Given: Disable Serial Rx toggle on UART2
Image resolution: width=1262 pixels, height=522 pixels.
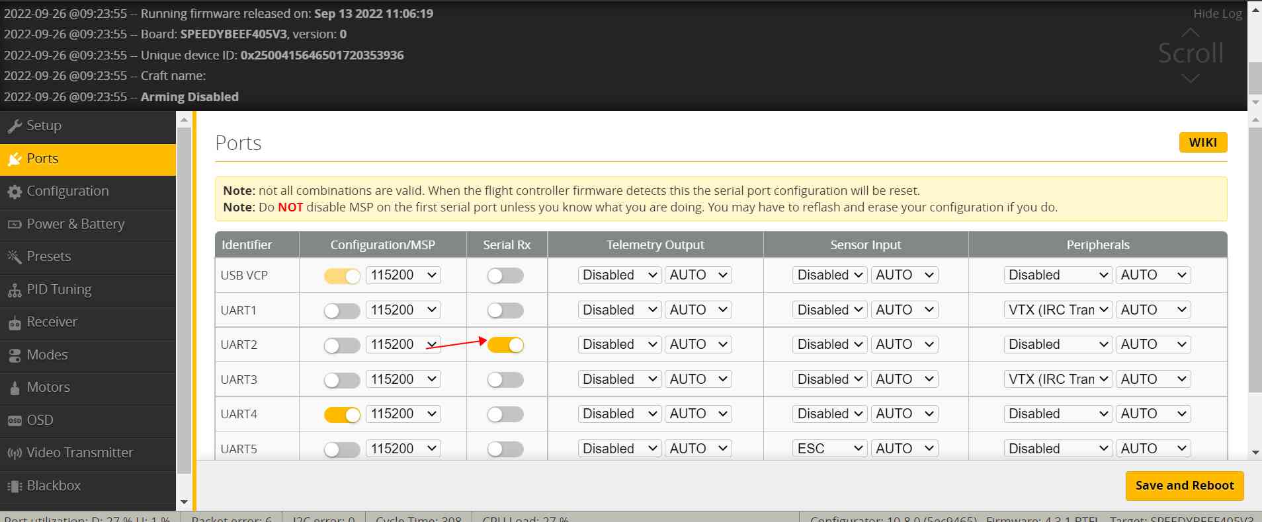Looking at the screenshot, I should point(505,345).
